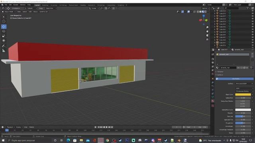255x143 pixels.
Task: Activate the Rotate tool
Action: coord(4,31)
